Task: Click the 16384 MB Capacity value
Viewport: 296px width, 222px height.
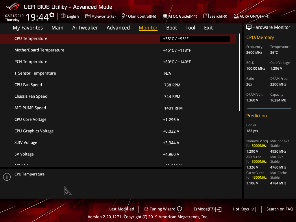Action: [x=278, y=100]
